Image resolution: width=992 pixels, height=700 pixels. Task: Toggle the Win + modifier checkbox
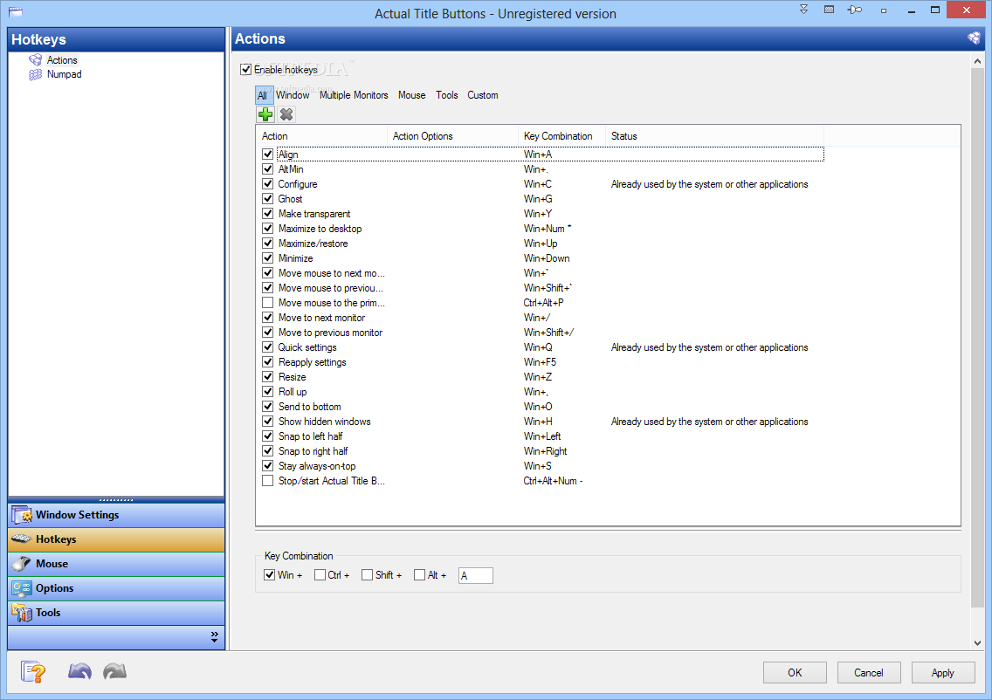[269, 575]
